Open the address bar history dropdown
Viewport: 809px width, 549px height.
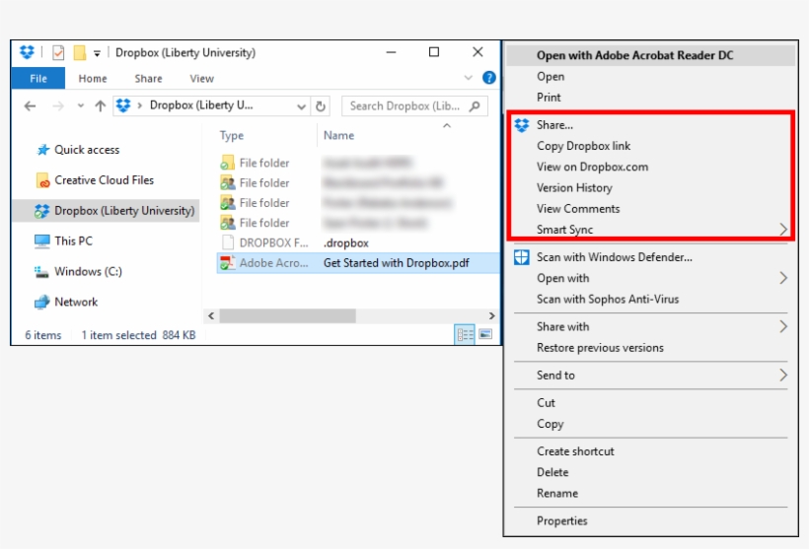301,106
